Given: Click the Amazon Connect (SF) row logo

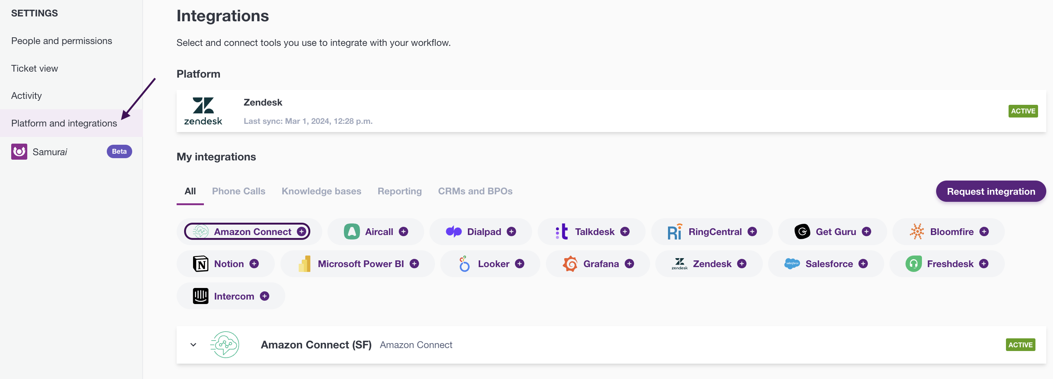Looking at the screenshot, I should 224,345.
